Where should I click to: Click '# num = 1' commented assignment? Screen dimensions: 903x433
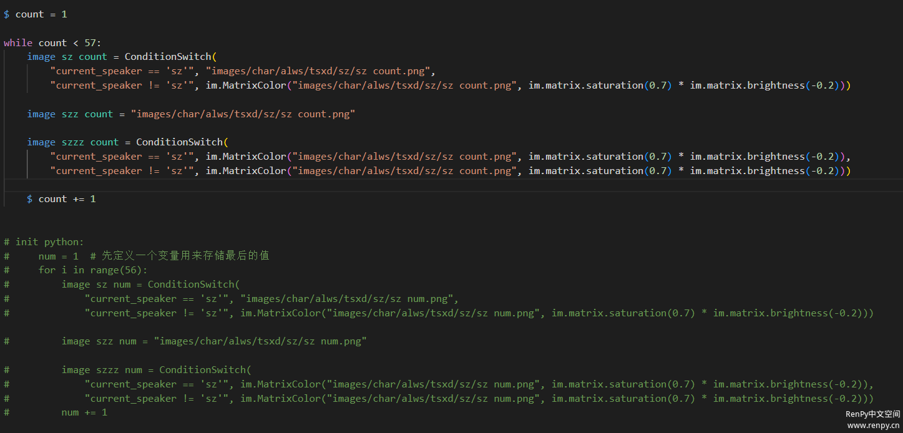[58, 256]
